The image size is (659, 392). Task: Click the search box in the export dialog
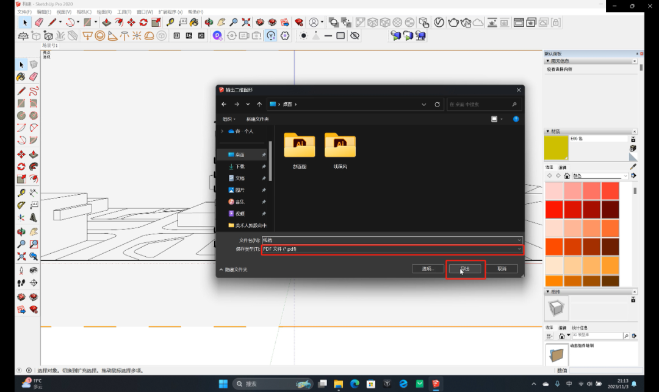coord(483,105)
